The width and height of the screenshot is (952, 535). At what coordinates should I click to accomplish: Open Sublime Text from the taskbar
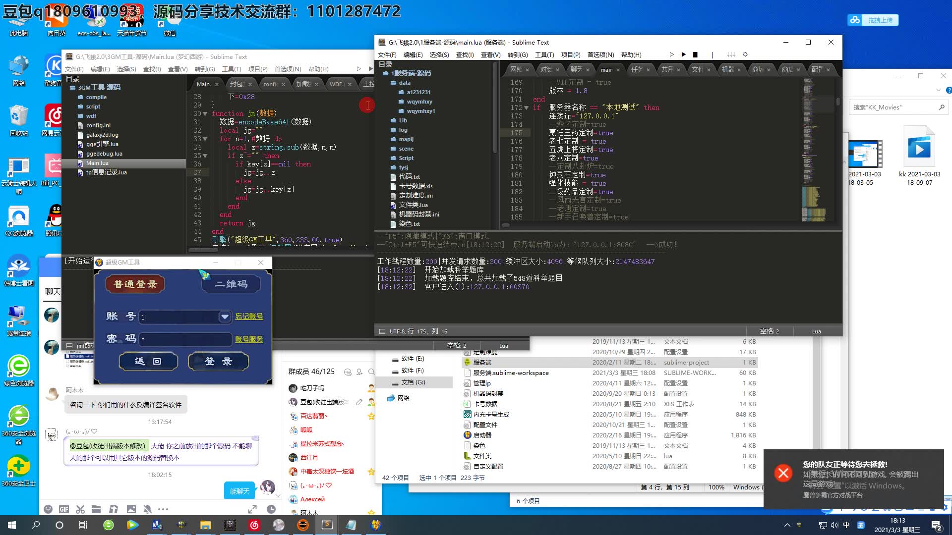tap(327, 525)
